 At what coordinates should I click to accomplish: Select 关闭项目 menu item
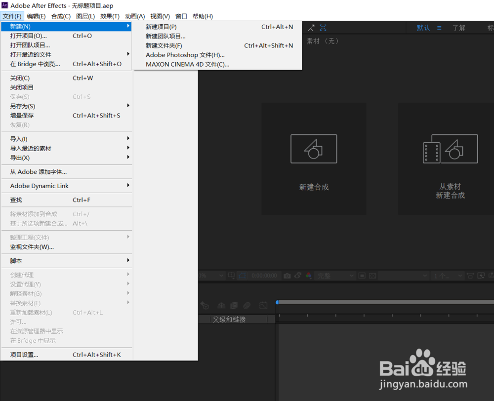point(66,87)
